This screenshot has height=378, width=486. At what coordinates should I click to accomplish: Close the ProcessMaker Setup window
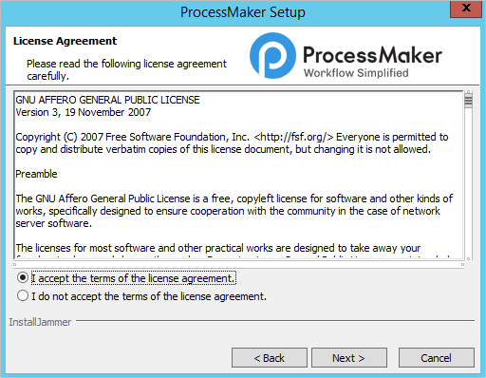point(466,9)
